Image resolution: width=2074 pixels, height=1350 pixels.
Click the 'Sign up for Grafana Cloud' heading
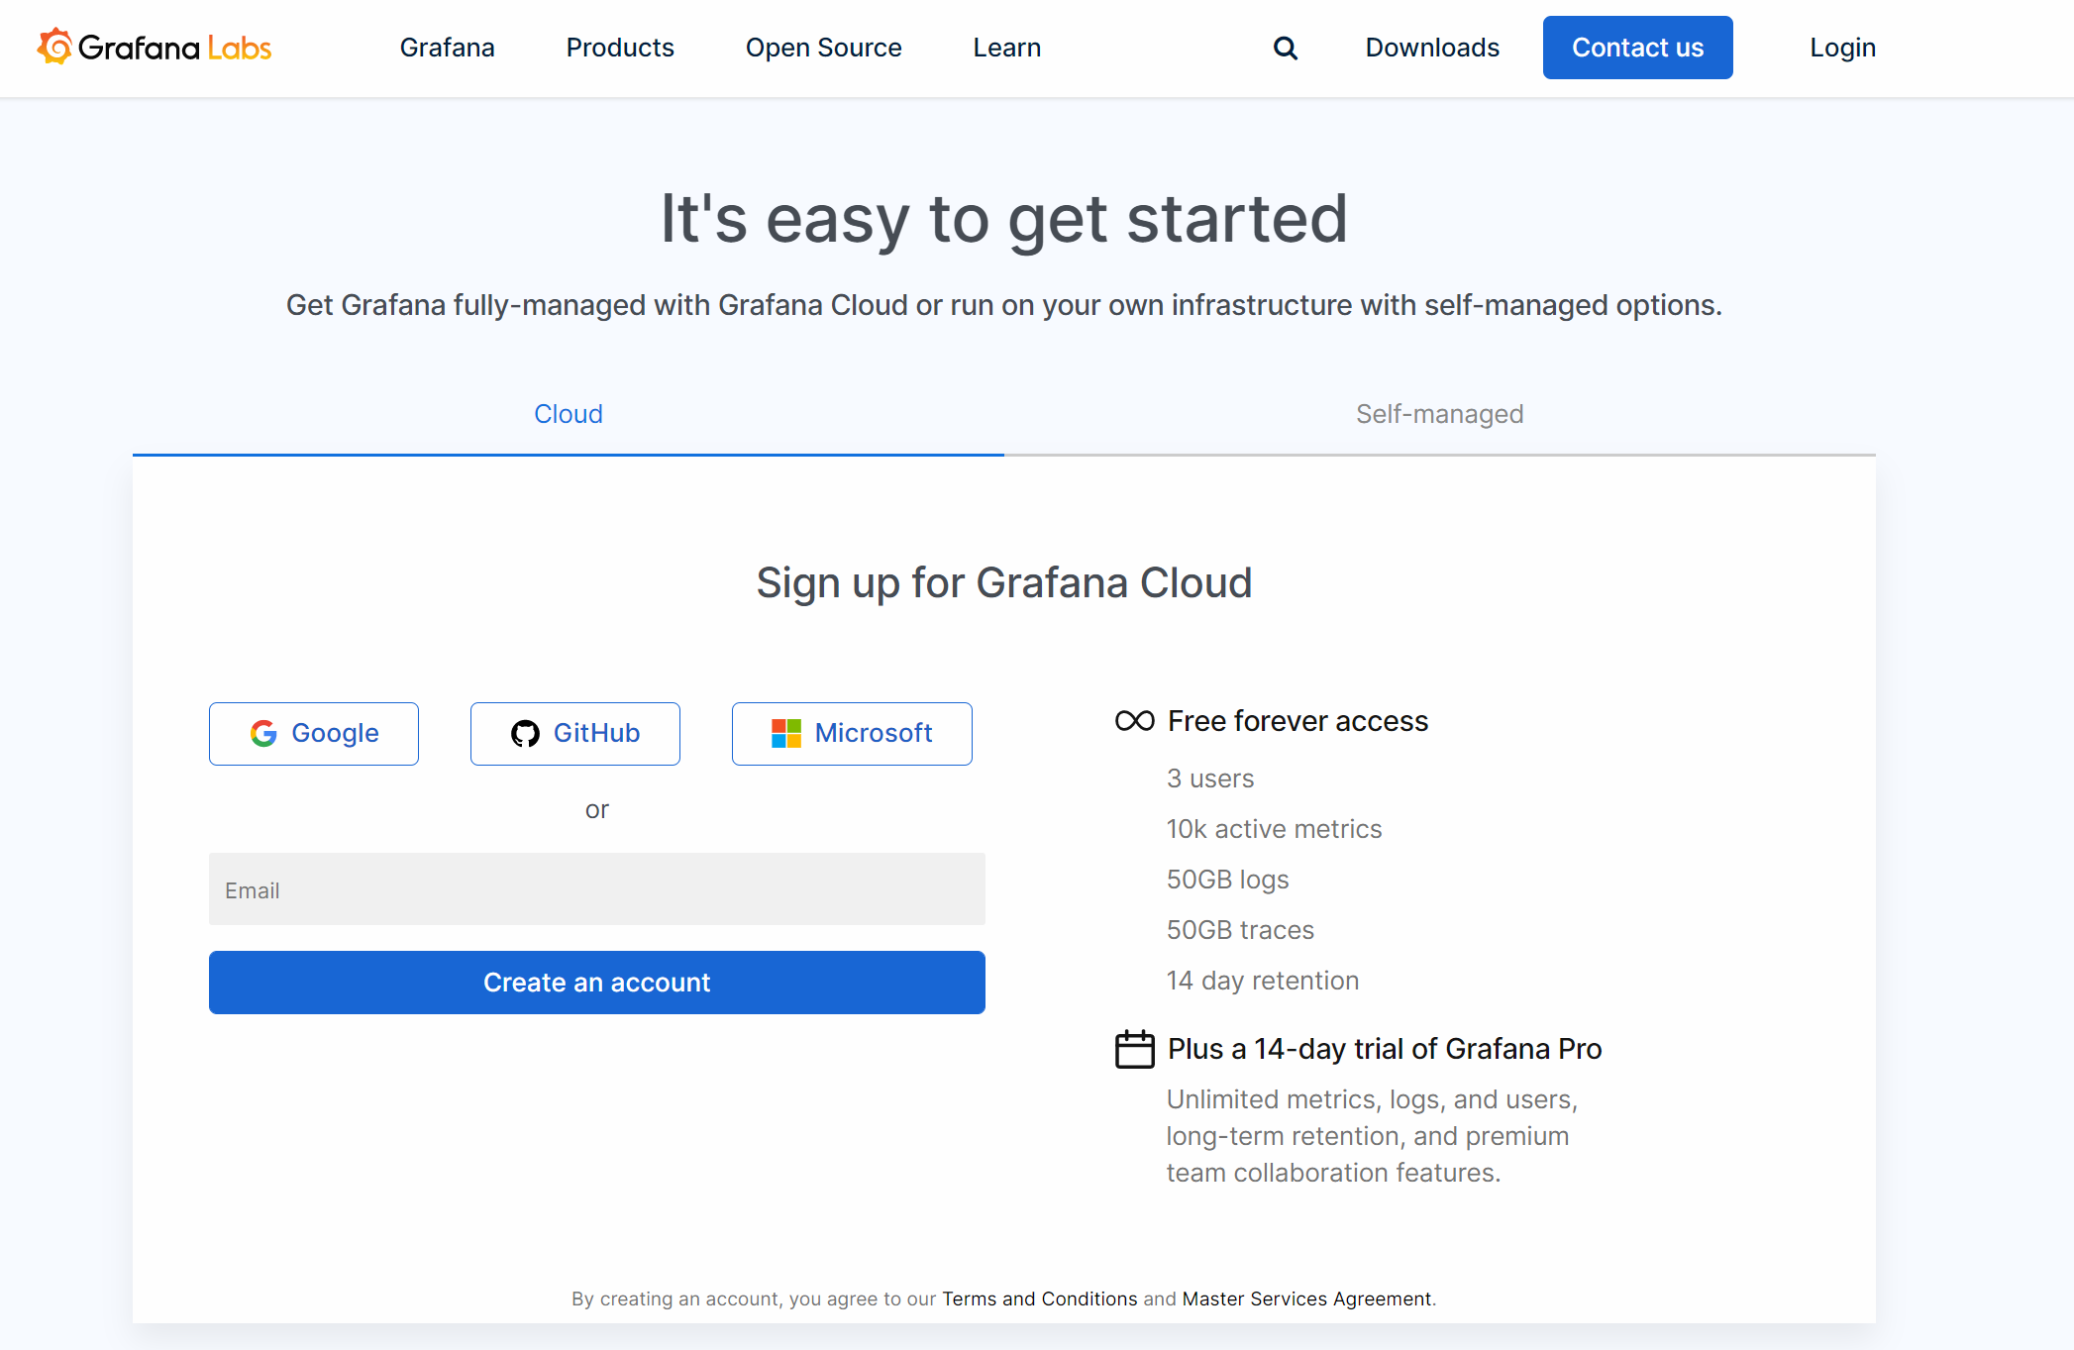(x=1004, y=582)
